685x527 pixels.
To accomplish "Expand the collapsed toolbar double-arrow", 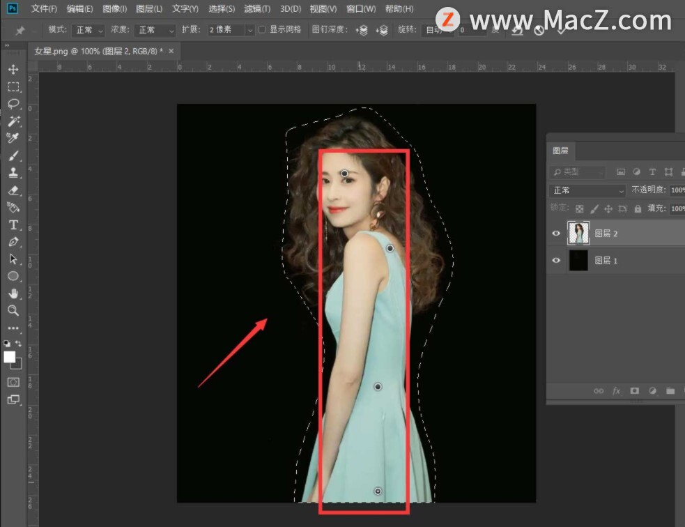I will pos(7,45).
